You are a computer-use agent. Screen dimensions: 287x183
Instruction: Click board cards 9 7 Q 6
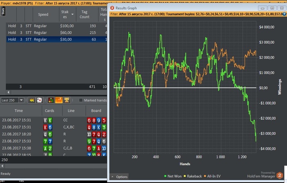click(x=97, y=142)
